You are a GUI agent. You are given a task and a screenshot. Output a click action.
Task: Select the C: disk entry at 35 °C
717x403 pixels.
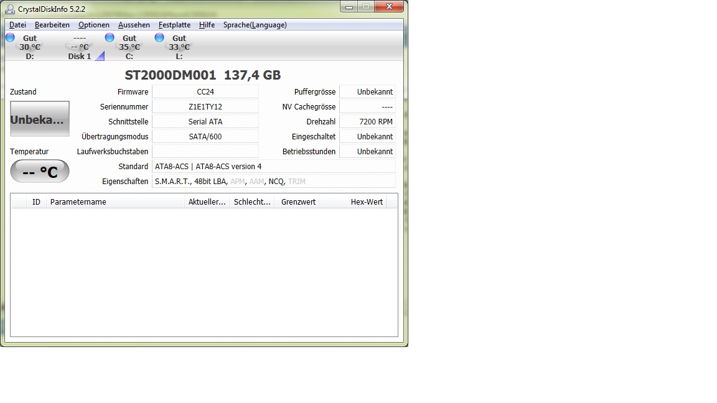(129, 47)
